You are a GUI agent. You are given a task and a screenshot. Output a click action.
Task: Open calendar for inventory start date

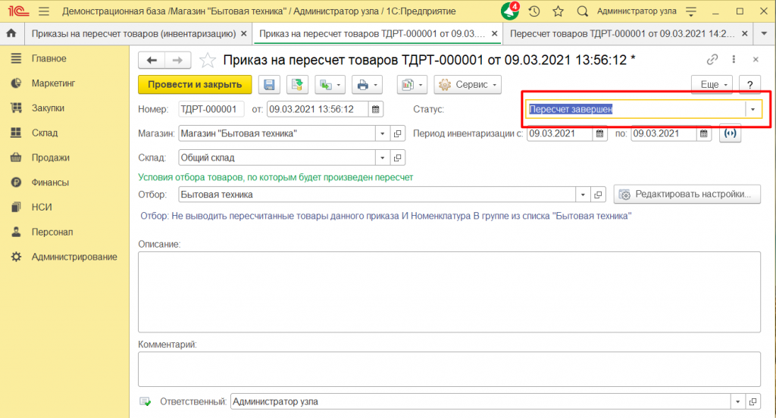(x=599, y=133)
